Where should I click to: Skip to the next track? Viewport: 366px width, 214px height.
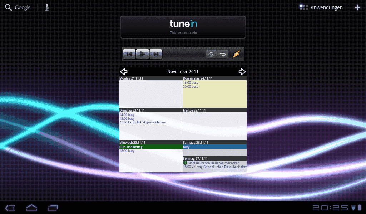(x=156, y=54)
